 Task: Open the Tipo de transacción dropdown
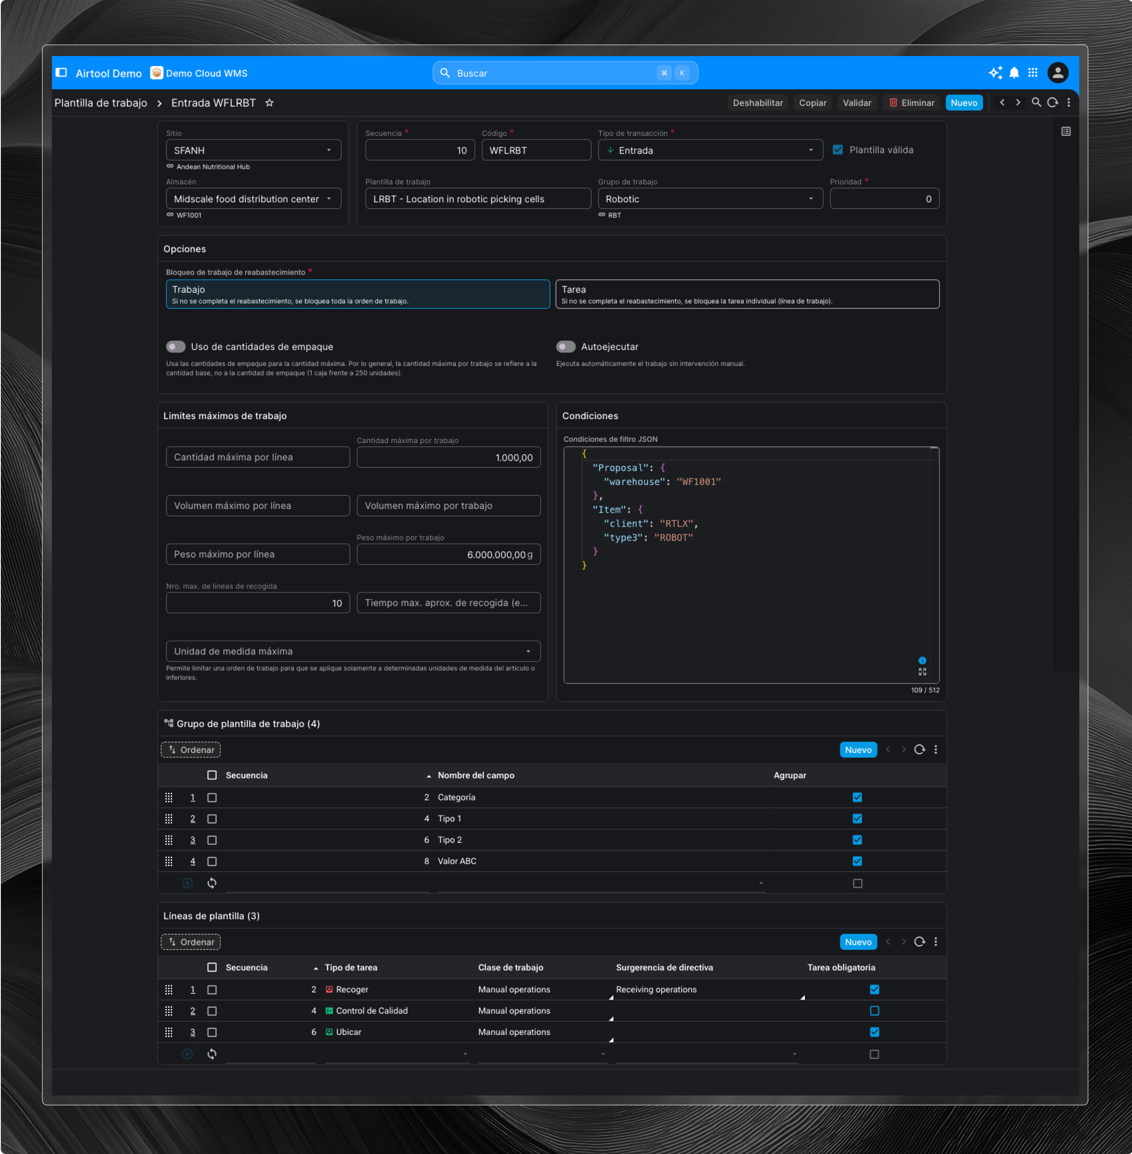pyautogui.click(x=710, y=150)
